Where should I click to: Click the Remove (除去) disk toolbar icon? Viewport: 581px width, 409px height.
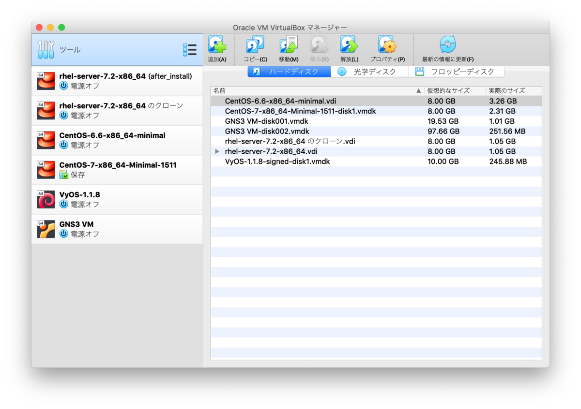click(320, 45)
